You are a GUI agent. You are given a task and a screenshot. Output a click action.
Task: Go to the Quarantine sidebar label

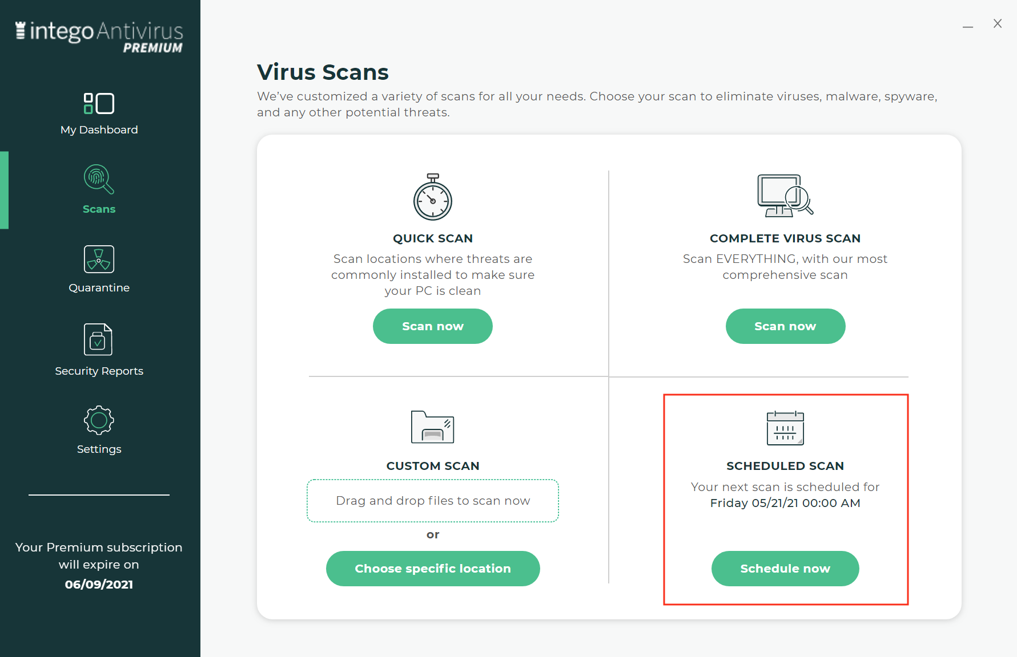[99, 288]
